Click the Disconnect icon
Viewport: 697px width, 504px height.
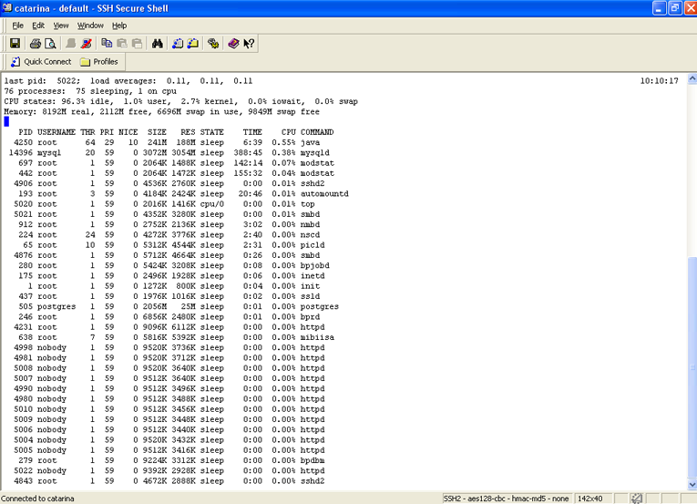click(x=87, y=43)
